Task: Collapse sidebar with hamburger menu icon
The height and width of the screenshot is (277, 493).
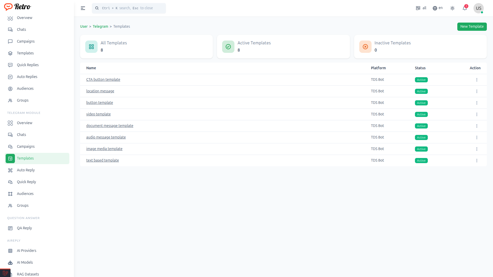Action: pyautogui.click(x=83, y=8)
